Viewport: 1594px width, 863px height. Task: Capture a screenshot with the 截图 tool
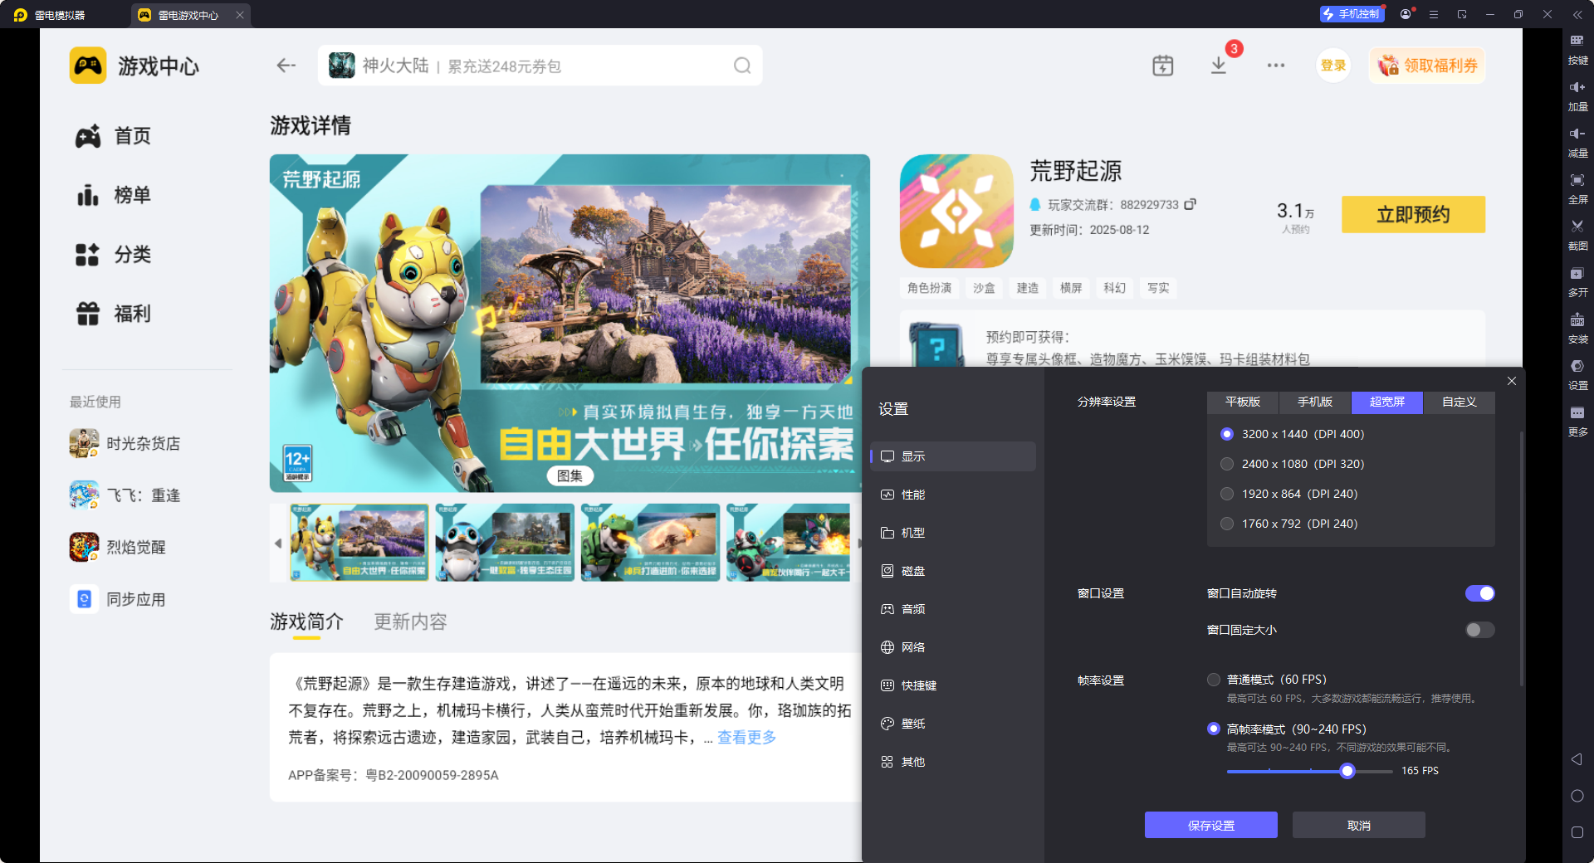pos(1577,235)
